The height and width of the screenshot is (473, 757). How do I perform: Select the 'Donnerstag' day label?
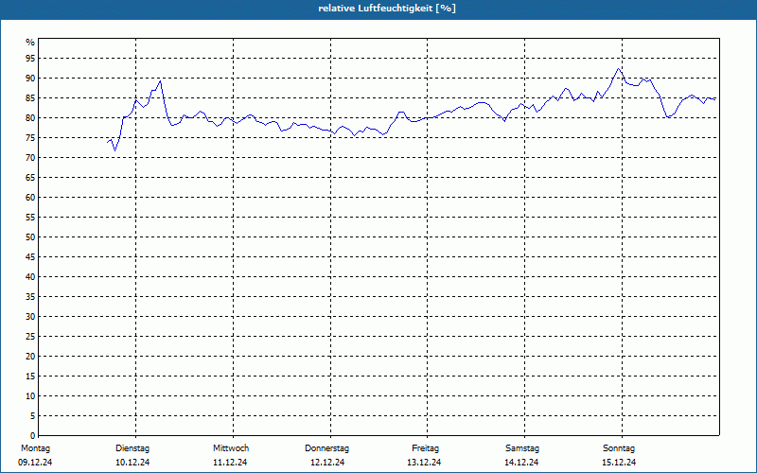click(326, 448)
